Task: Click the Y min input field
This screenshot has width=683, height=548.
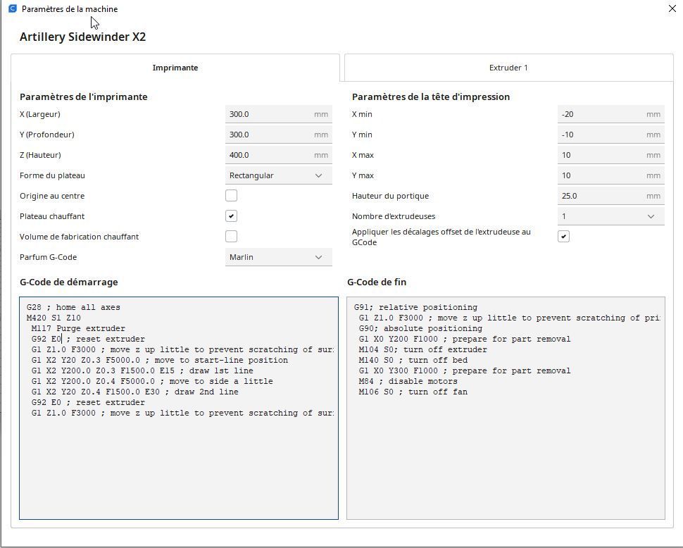Action: [x=611, y=135]
